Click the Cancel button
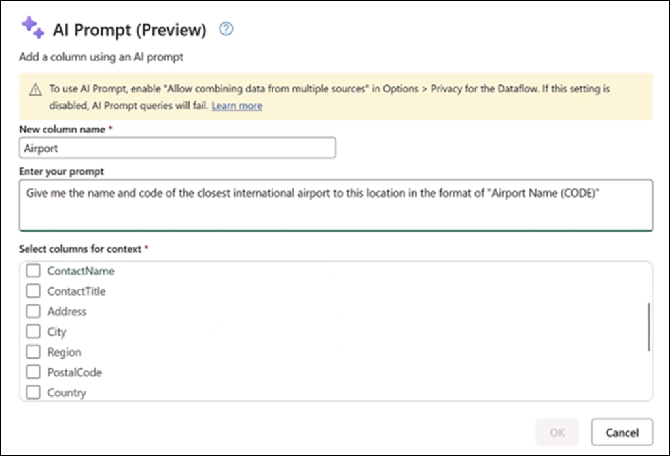 622,432
